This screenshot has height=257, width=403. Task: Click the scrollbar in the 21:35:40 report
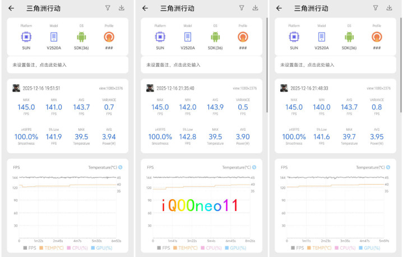[x=267, y=65]
